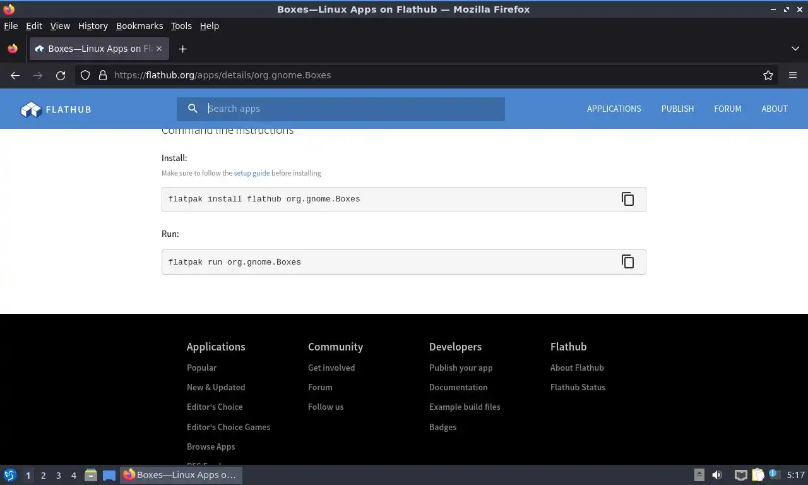This screenshot has height=485, width=808.
Task: Switch to workspace 3
Action: coord(58,475)
